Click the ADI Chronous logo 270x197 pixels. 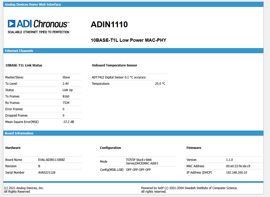[39, 27]
